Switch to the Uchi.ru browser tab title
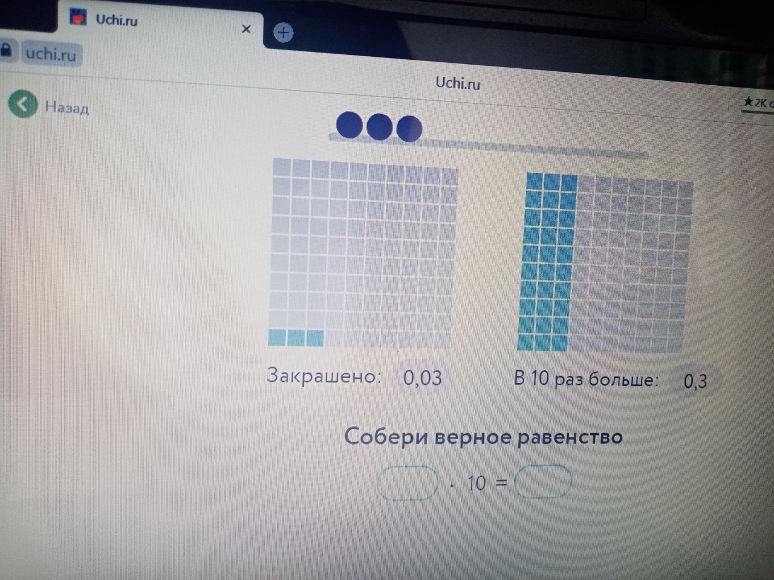 point(116,20)
